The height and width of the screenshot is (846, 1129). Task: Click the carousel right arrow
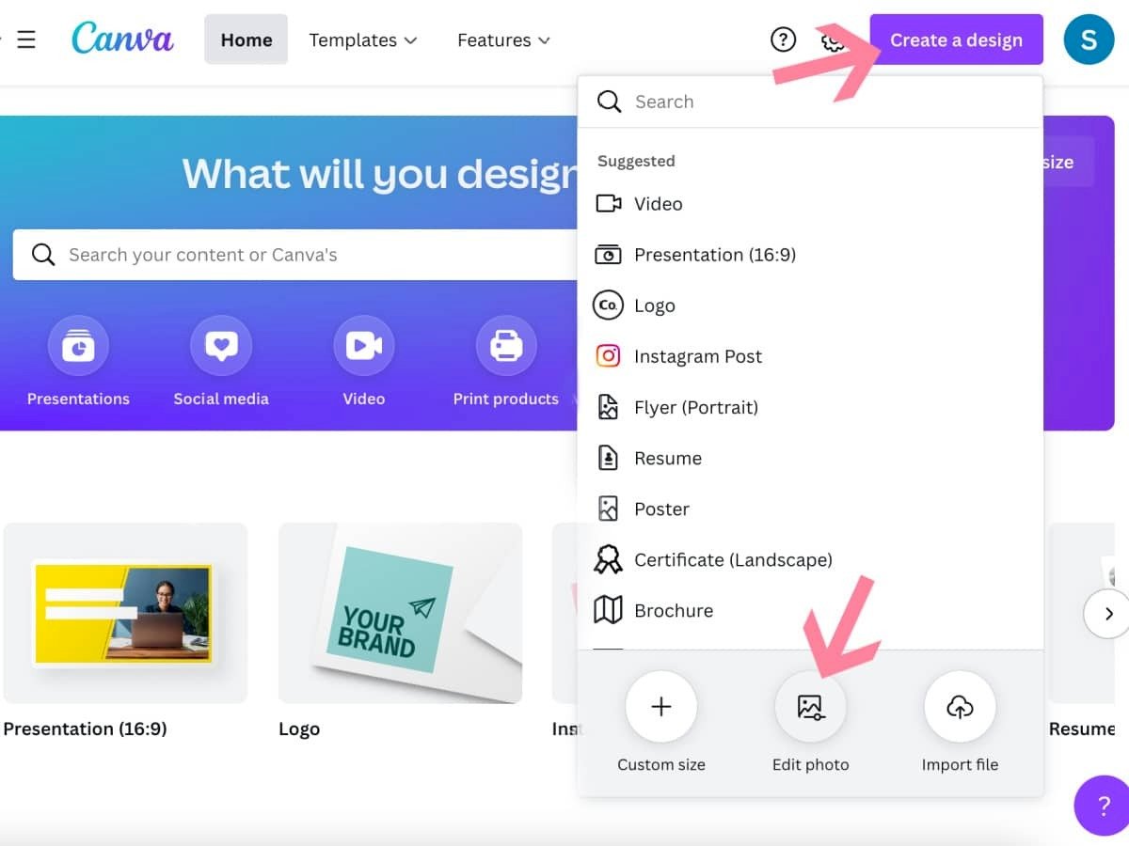tap(1107, 614)
